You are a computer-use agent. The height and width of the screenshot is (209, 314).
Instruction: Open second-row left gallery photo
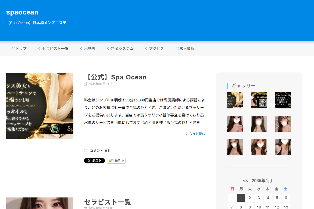coord(234,124)
